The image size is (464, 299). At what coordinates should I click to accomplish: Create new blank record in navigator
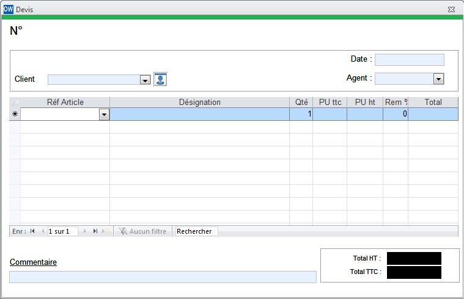coord(106,231)
